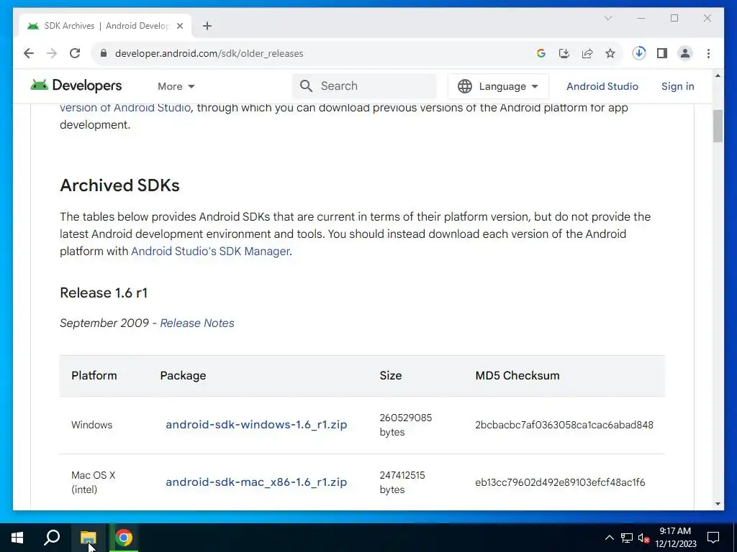Image resolution: width=737 pixels, height=552 pixels.
Task: Open the Windows Start menu
Action: click(x=17, y=538)
